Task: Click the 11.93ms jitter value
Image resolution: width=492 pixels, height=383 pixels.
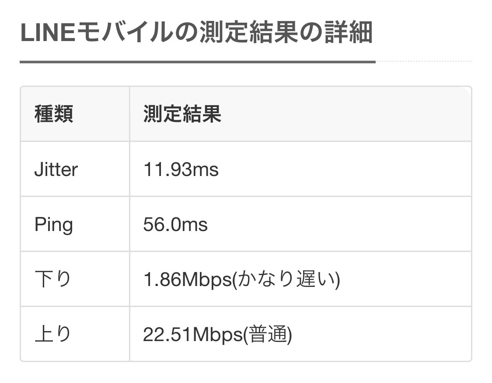Action: [181, 169]
